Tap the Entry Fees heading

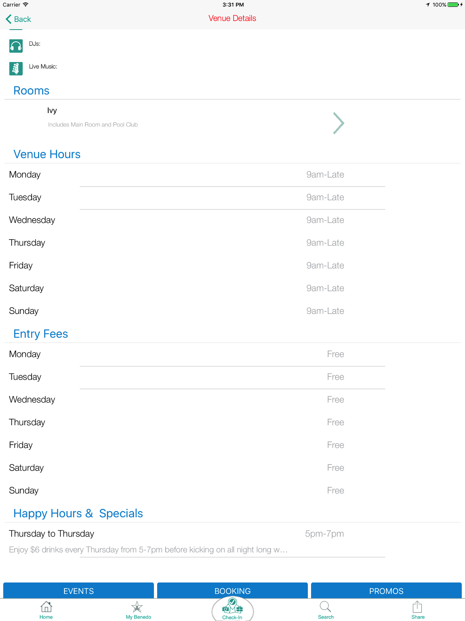pyautogui.click(x=41, y=334)
